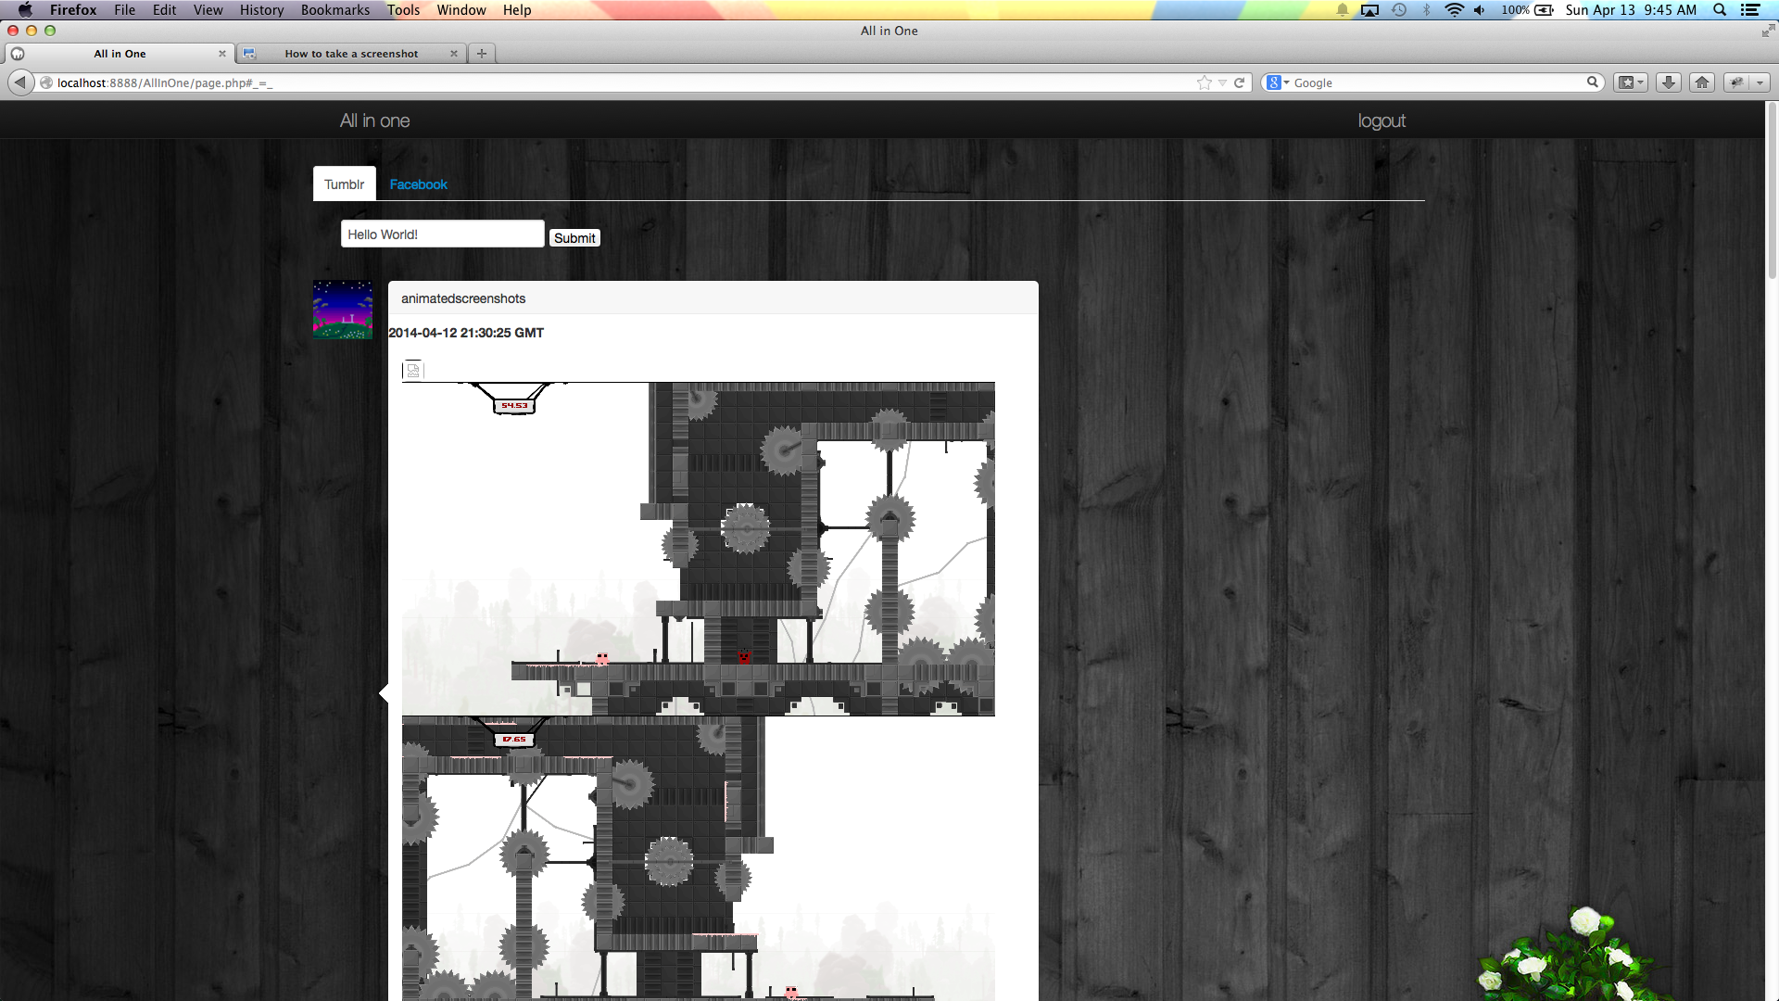
Task: Open the Help menu
Action: click(x=517, y=10)
